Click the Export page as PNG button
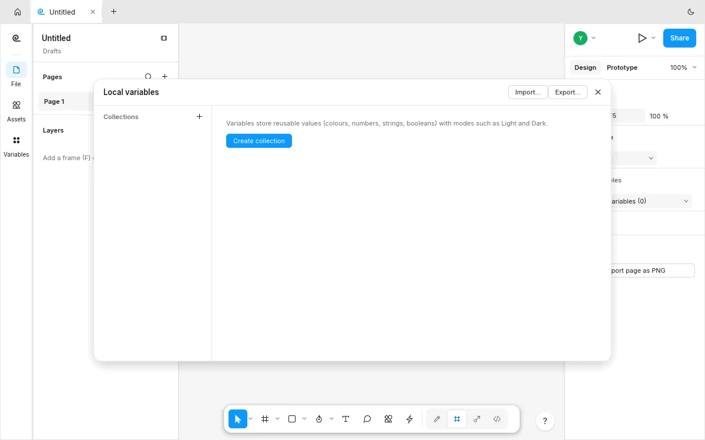 click(x=653, y=270)
